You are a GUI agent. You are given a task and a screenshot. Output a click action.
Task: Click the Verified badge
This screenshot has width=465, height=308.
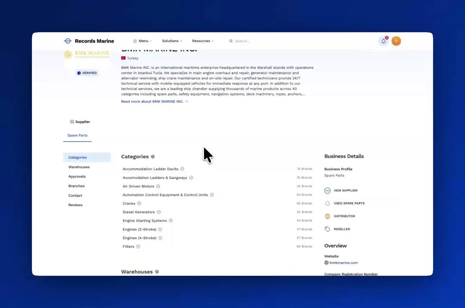click(x=87, y=73)
